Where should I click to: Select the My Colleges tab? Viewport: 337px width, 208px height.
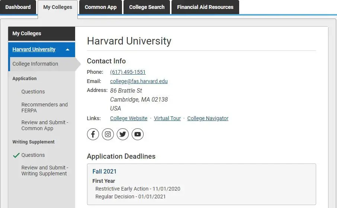(58, 7)
